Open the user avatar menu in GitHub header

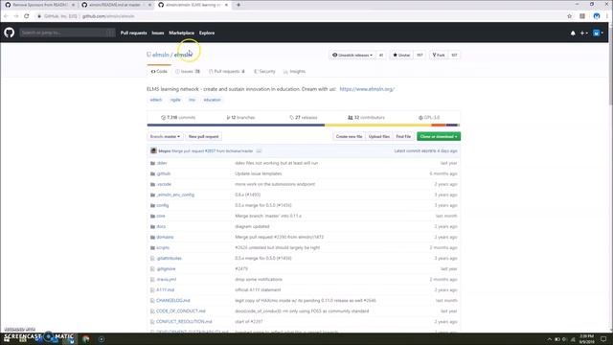[598, 34]
